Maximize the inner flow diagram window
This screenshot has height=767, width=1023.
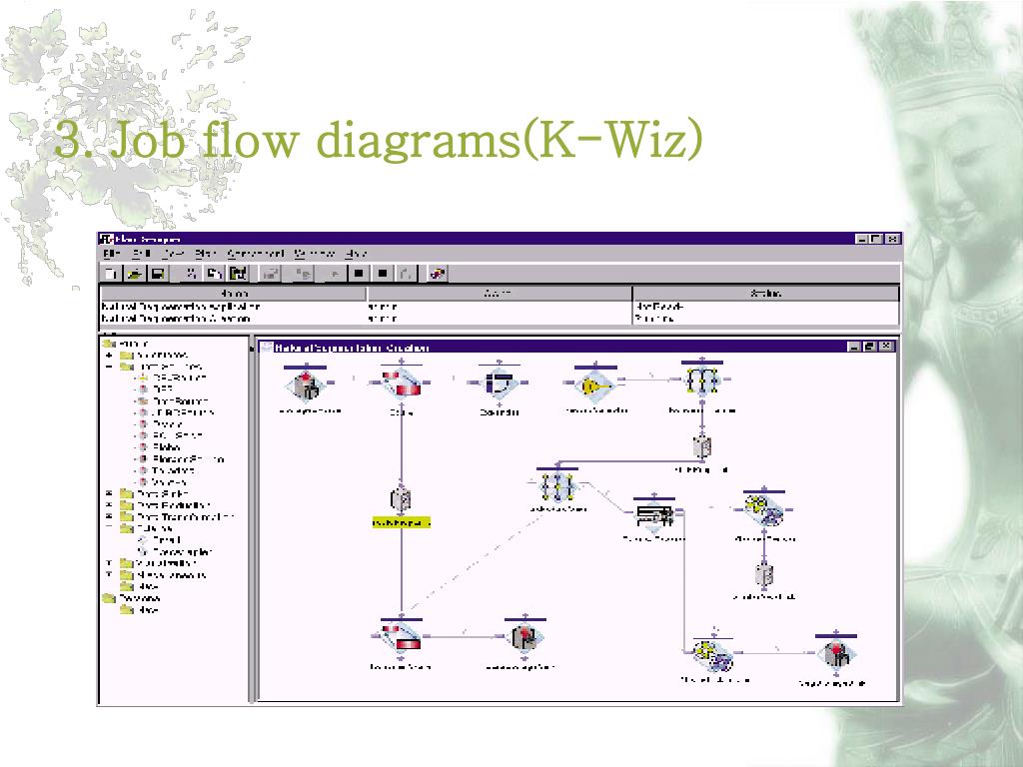coord(870,347)
